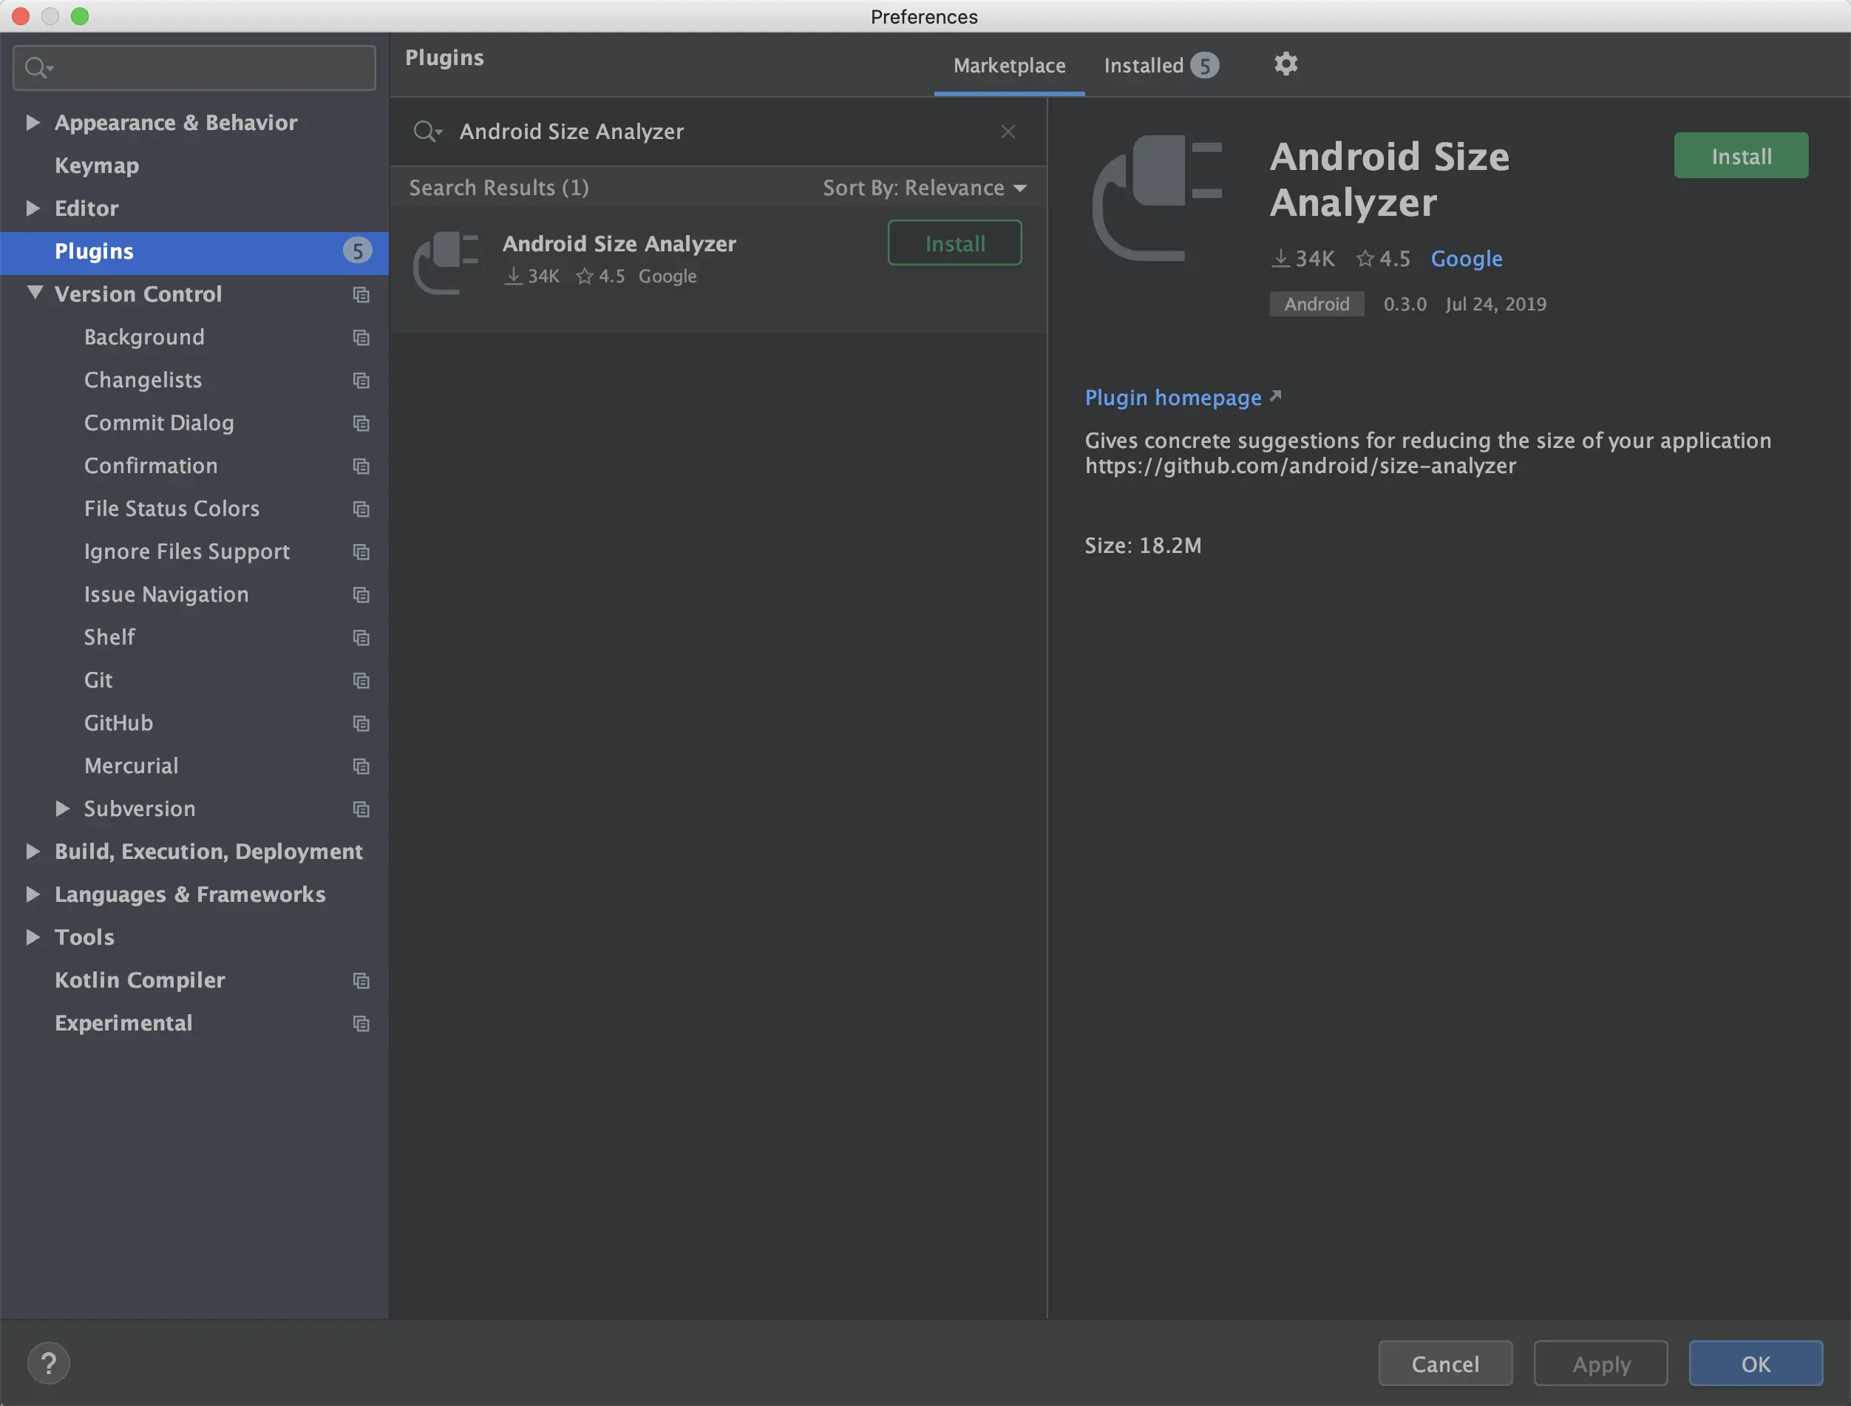
Task: Expand the Subversion tree item
Action: tap(63, 809)
